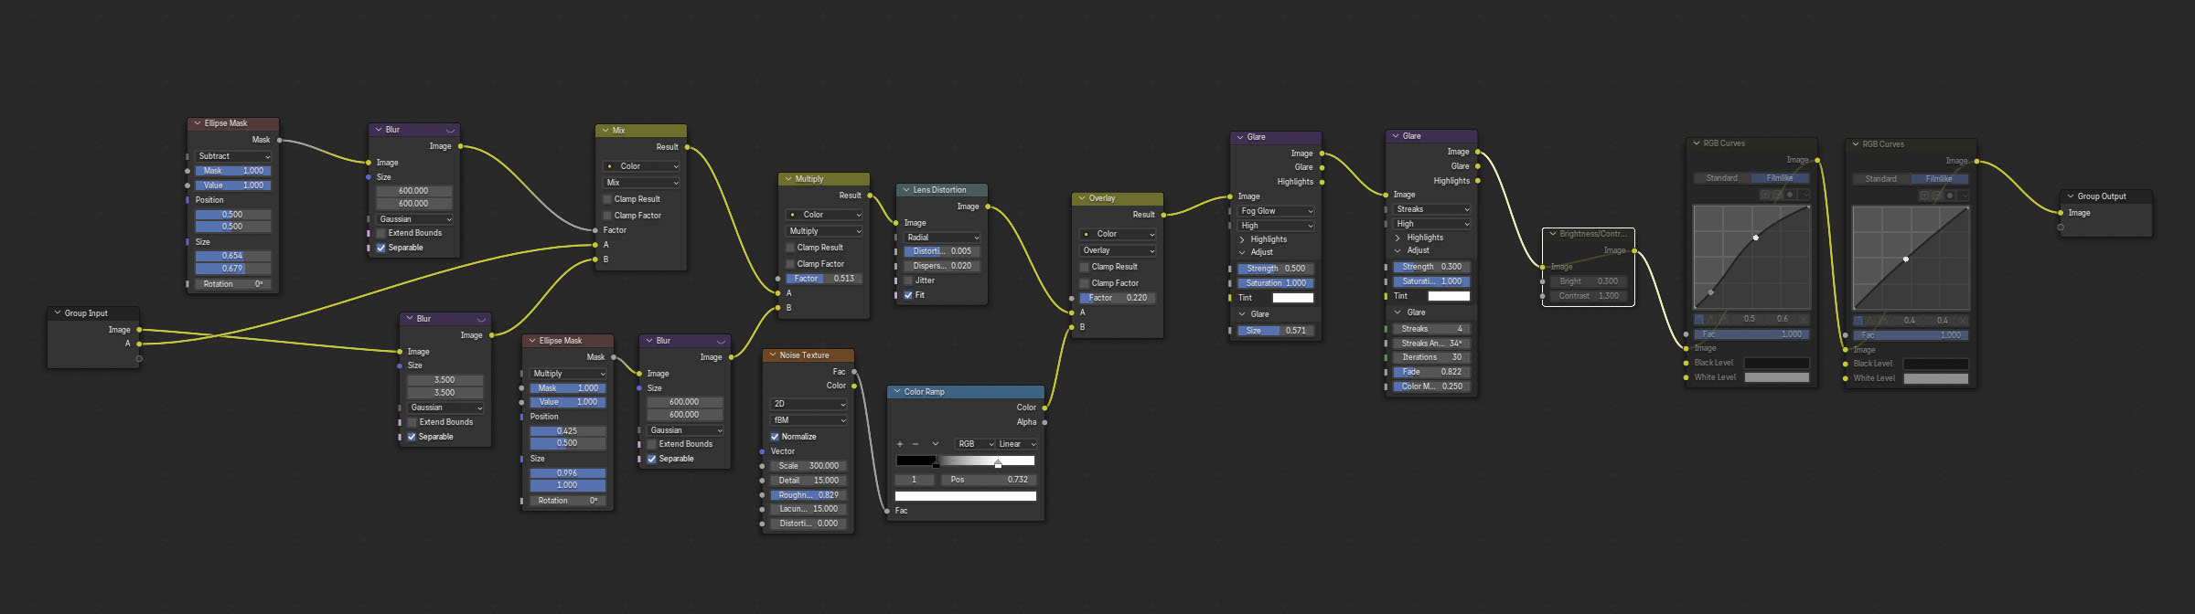Add a new stop to Color Ramp
The image size is (2195, 614).
(900, 444)
